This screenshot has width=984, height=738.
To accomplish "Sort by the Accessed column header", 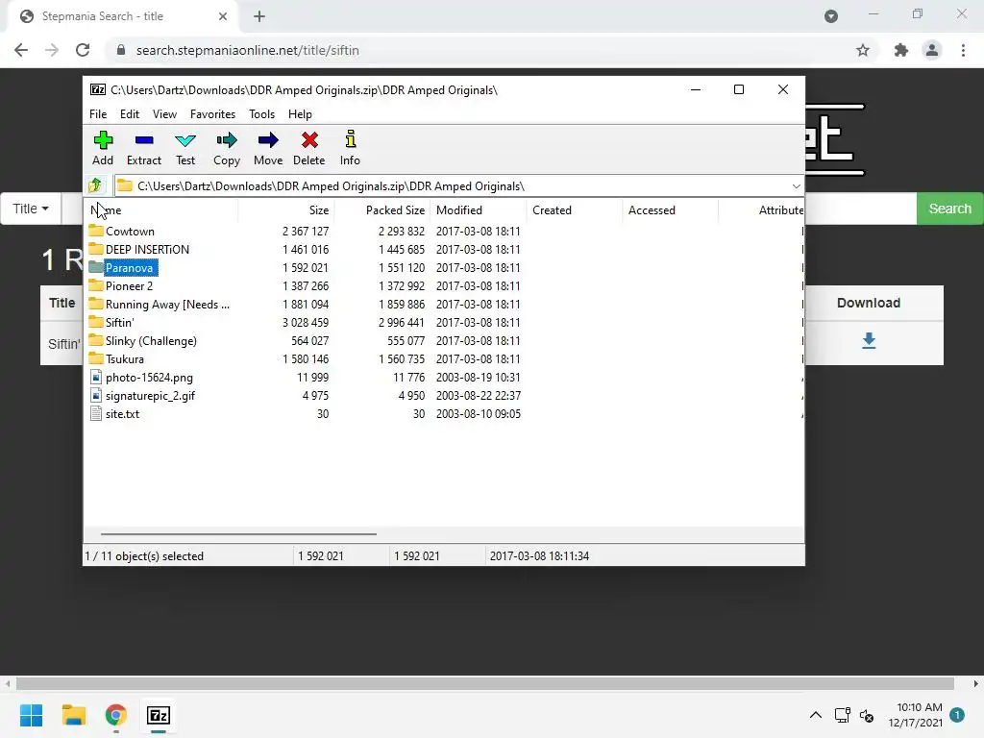I will click(670, 210).
